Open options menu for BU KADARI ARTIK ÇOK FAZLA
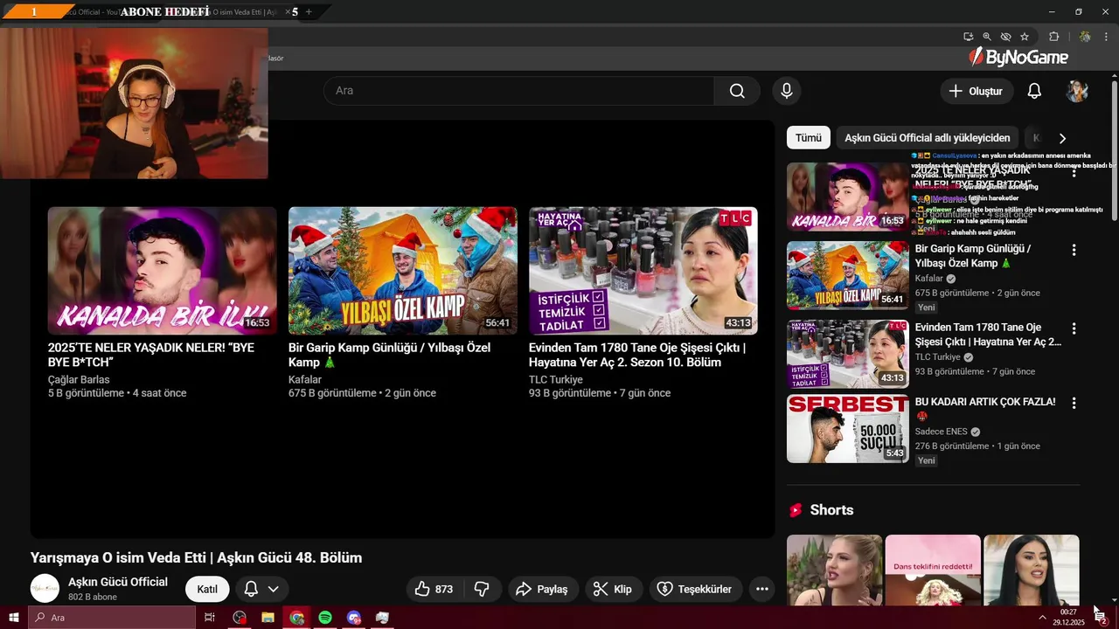Screen dimensions: 1119x629 (x=1074, y=403)
